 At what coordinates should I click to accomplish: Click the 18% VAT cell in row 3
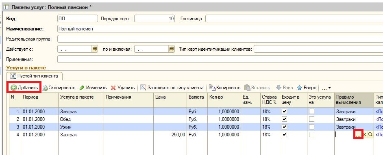coord(270,127)
